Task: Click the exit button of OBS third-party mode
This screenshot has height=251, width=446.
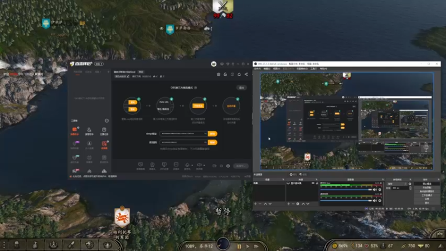Action: (241, 88)
